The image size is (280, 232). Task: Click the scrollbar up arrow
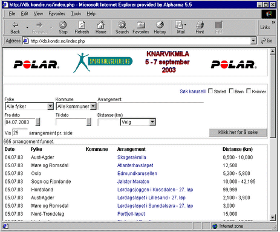[x=273, y=51]
